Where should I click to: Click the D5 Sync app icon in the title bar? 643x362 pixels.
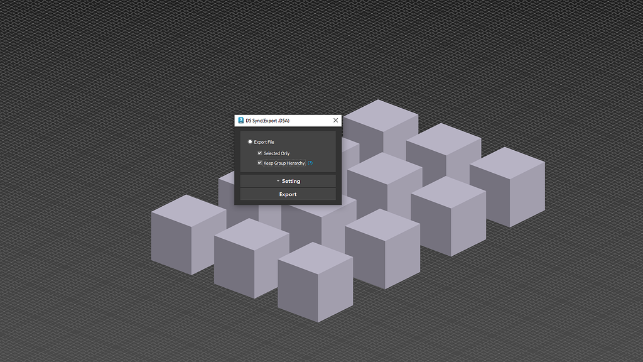click(241, 120)
